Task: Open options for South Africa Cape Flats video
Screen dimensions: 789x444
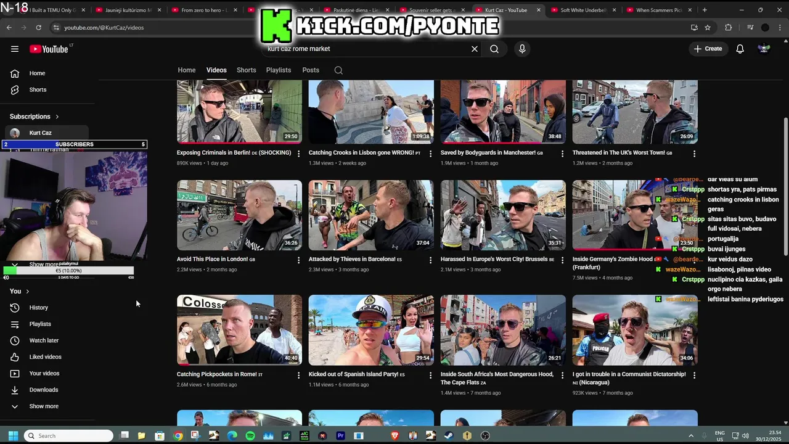Action: [x=562, y=375]
